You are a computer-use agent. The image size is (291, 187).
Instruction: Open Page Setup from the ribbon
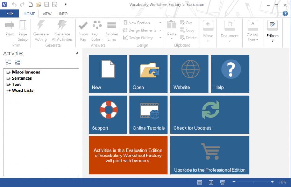click(x=23, y=31)
